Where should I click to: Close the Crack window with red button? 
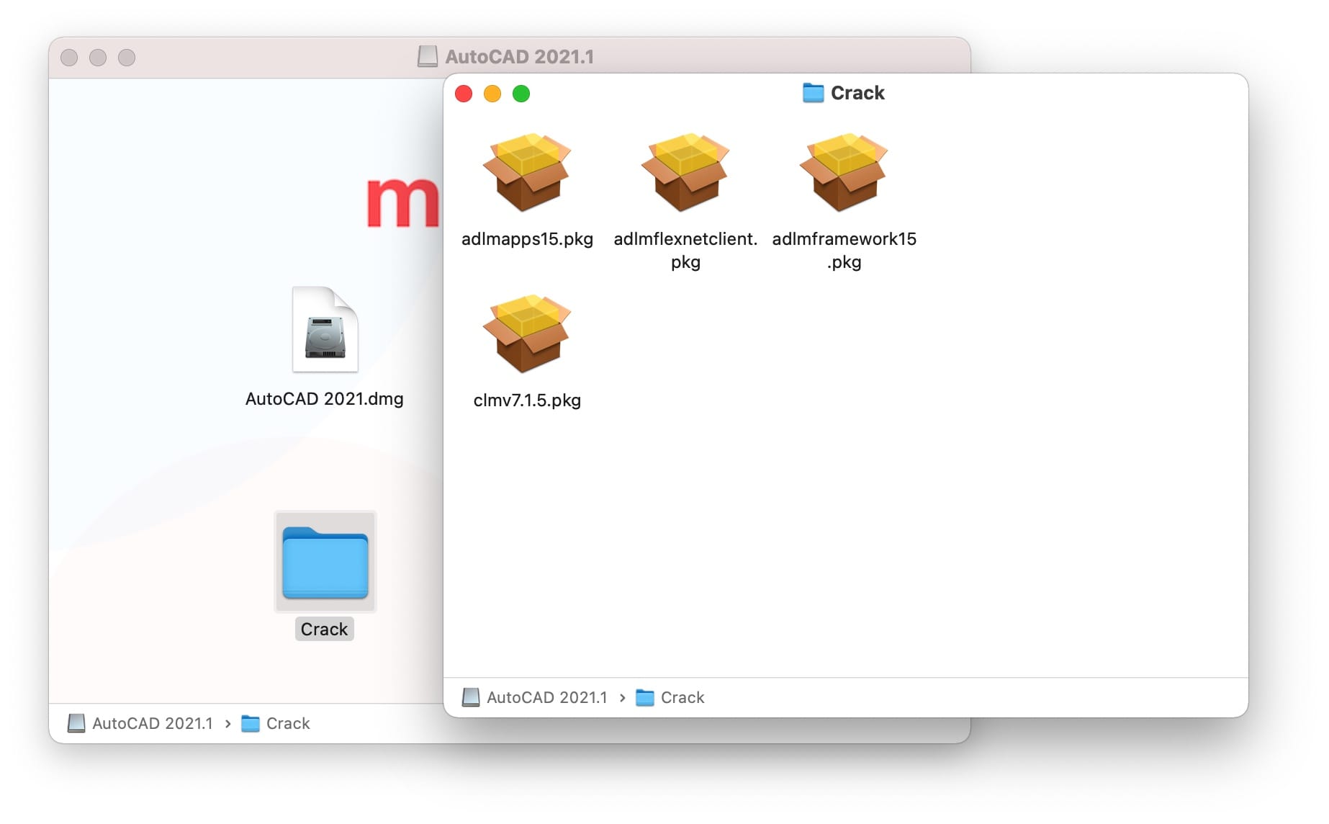click(464, 94)
